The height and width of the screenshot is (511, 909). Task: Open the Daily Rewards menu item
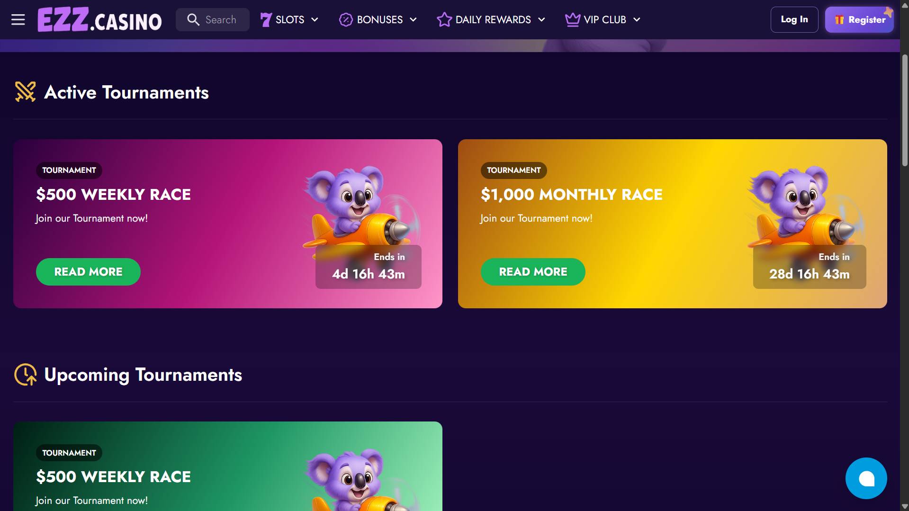(x=493, y=20)
